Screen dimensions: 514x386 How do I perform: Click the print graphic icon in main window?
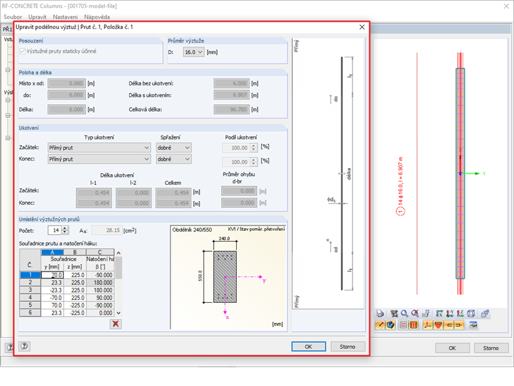(x=380, y=314)
